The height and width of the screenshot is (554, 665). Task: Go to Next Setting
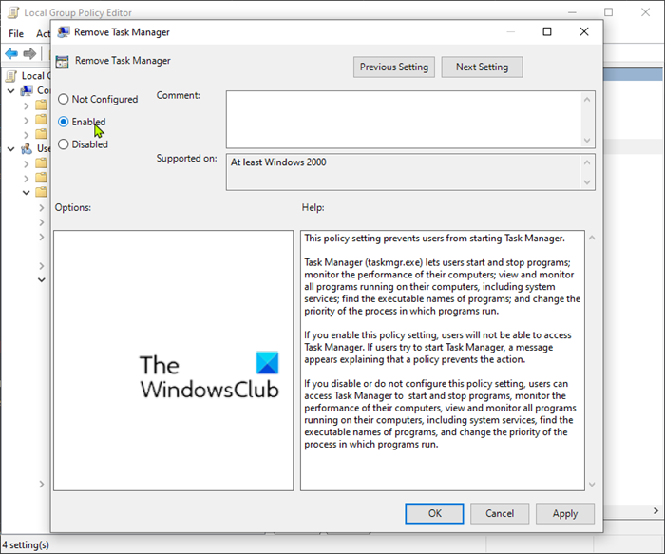pyautogui.click(x=482, y=67)
